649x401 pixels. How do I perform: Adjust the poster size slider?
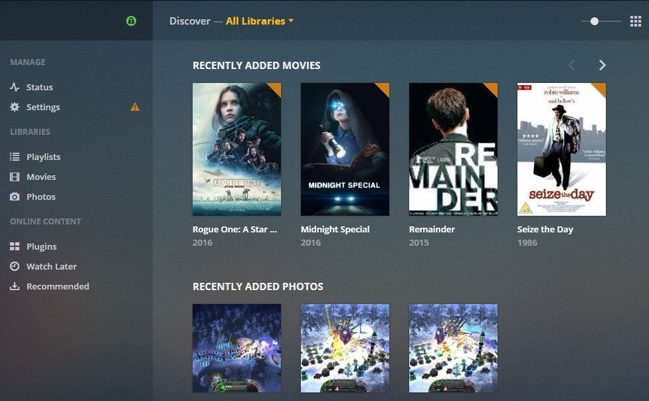[594, 21]
